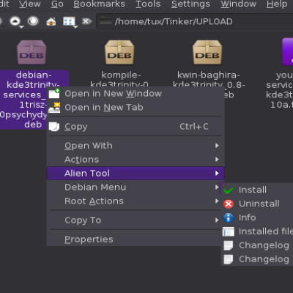Choose Install in the submenu

257,190
